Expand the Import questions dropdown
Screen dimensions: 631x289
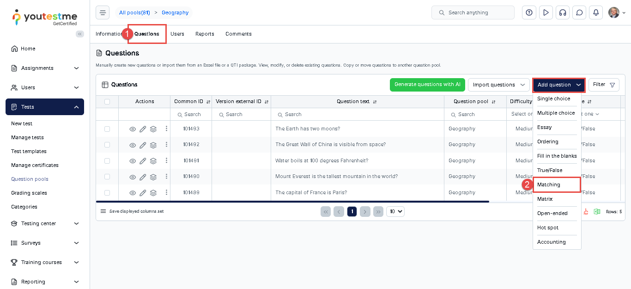point(498,85)
